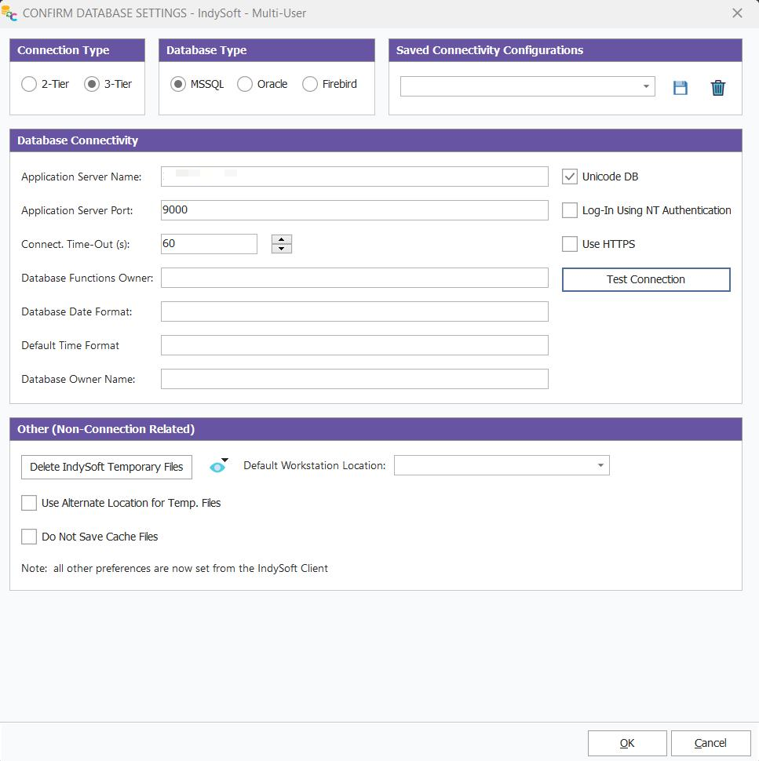Enable the Use HTTPS option

(570, 244)
